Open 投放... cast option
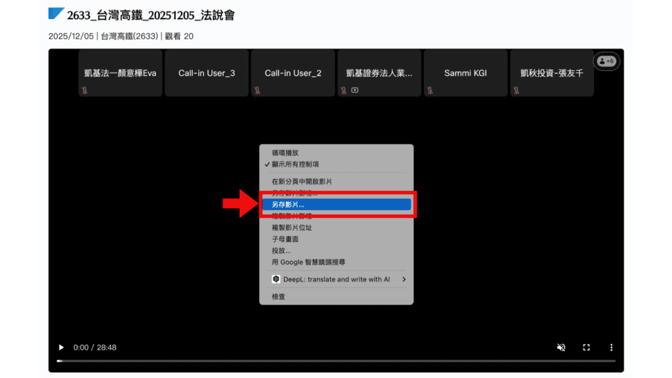672x378 pixels. pos(282,251)
